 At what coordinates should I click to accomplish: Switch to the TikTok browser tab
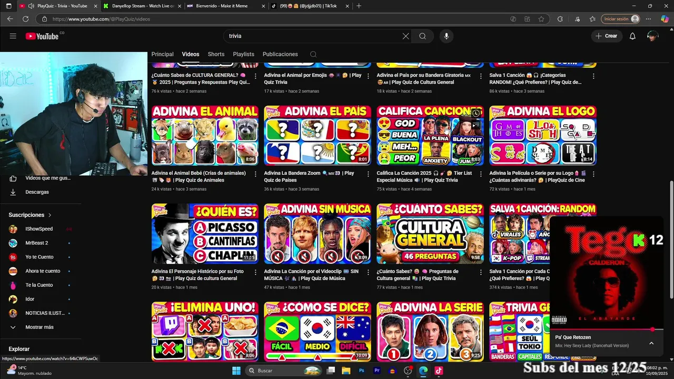[x=310, y=6]
